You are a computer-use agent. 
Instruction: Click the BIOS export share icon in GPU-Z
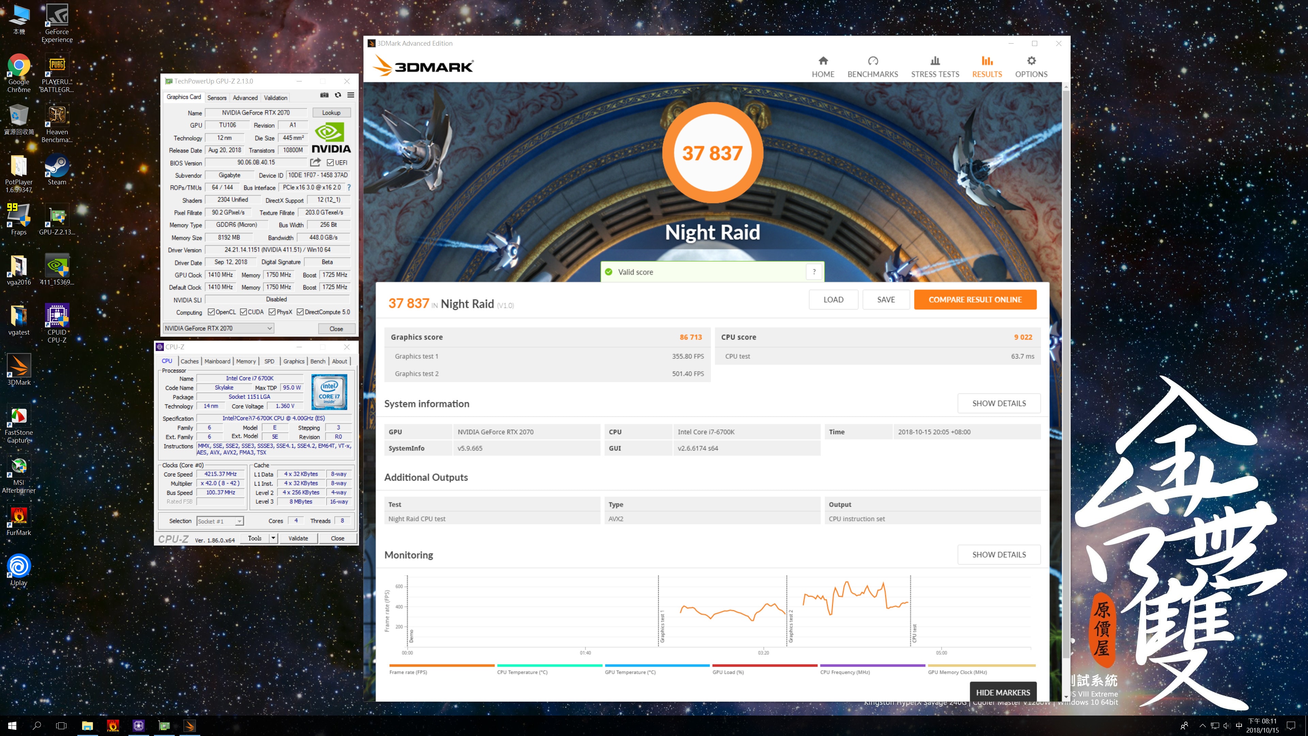tap(315, 163)
